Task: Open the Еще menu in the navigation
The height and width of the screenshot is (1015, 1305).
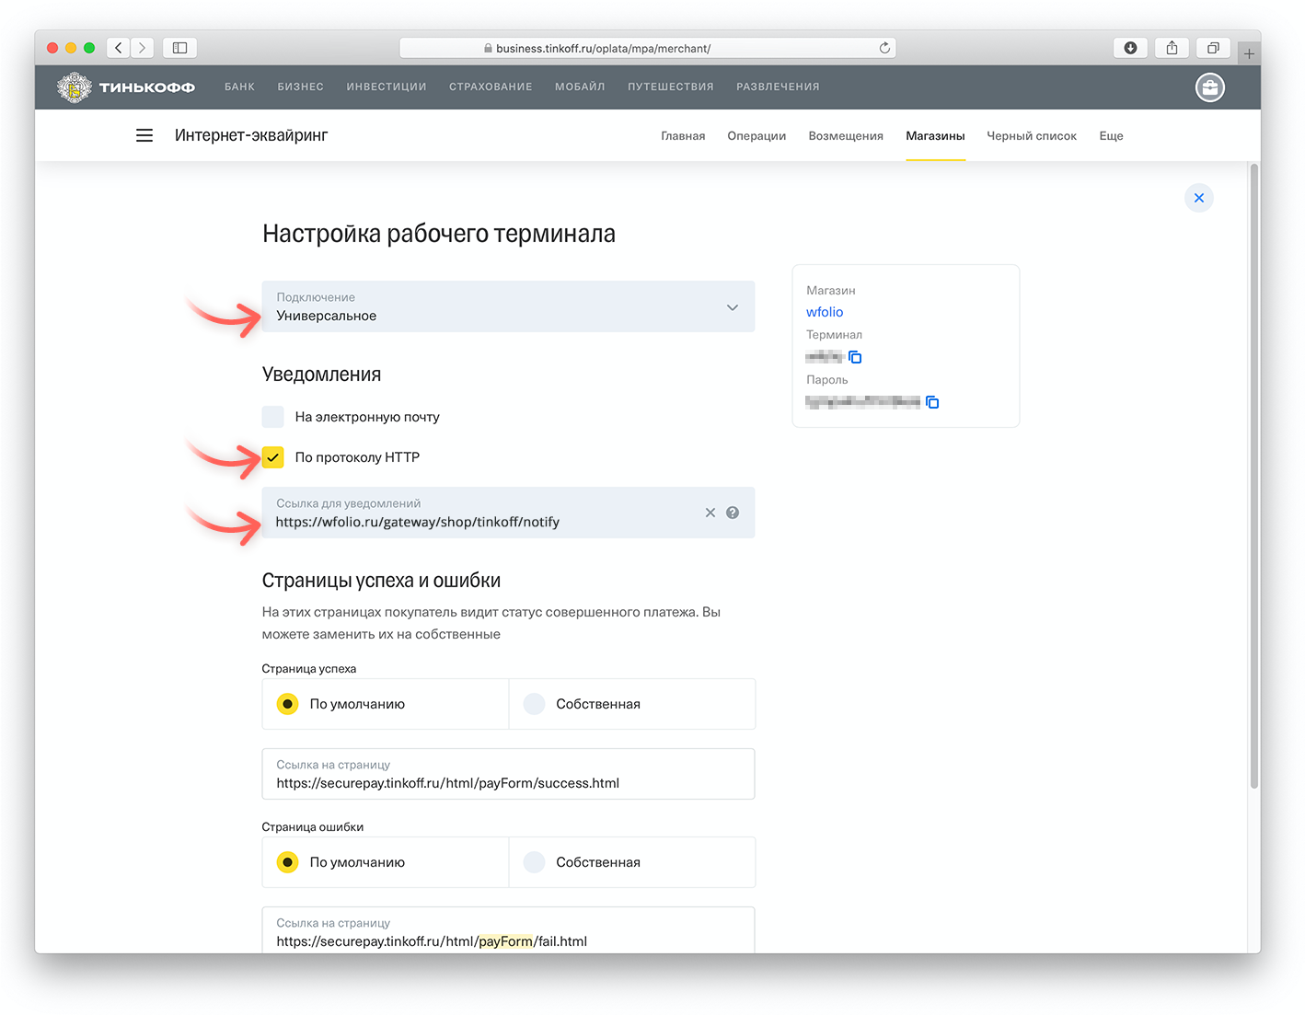Action: [x=1111, y=136]
